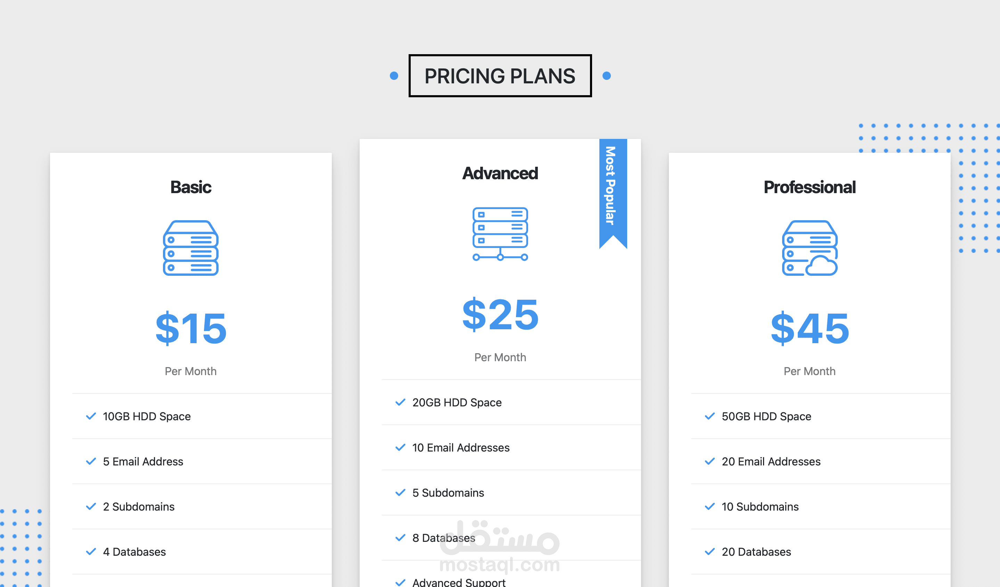
Task: Click the Basic plan server stack icon
Action: click(x=190, y=248)
